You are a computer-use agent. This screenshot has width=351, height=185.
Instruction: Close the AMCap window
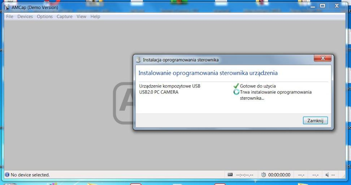click(337, 6)
